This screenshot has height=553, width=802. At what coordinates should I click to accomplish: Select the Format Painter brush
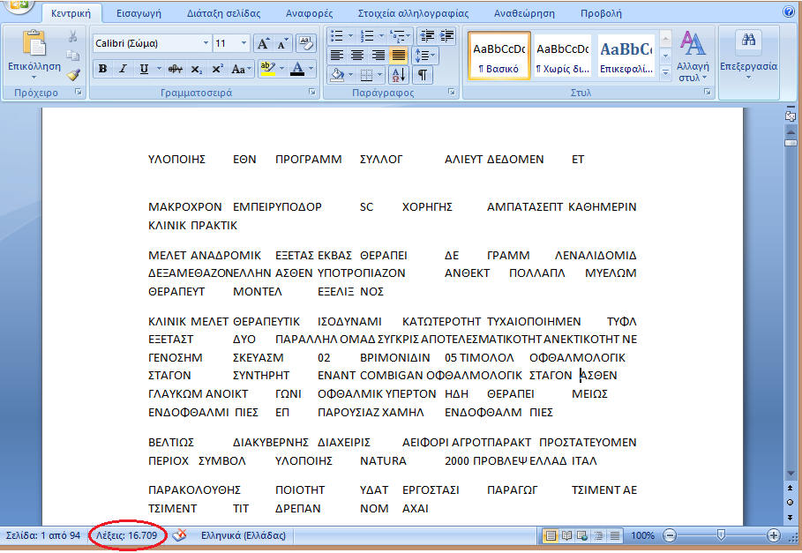point(73,75)
